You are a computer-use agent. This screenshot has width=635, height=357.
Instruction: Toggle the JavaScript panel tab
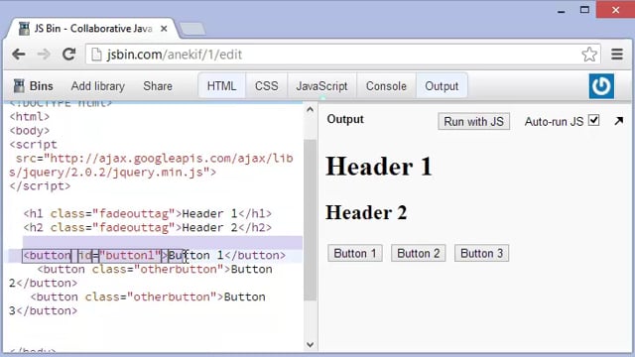[321, 86]
